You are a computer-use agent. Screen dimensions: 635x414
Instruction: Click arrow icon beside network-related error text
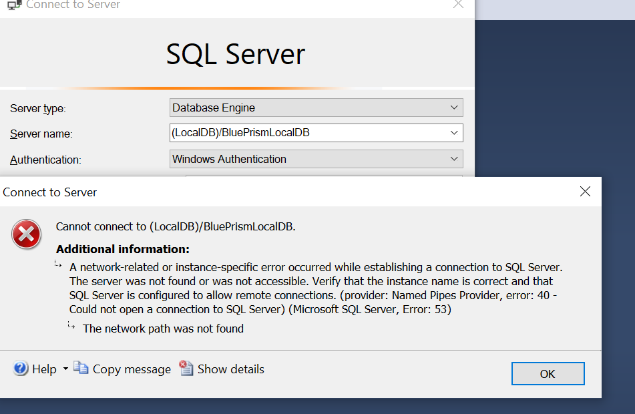(59, 264)
